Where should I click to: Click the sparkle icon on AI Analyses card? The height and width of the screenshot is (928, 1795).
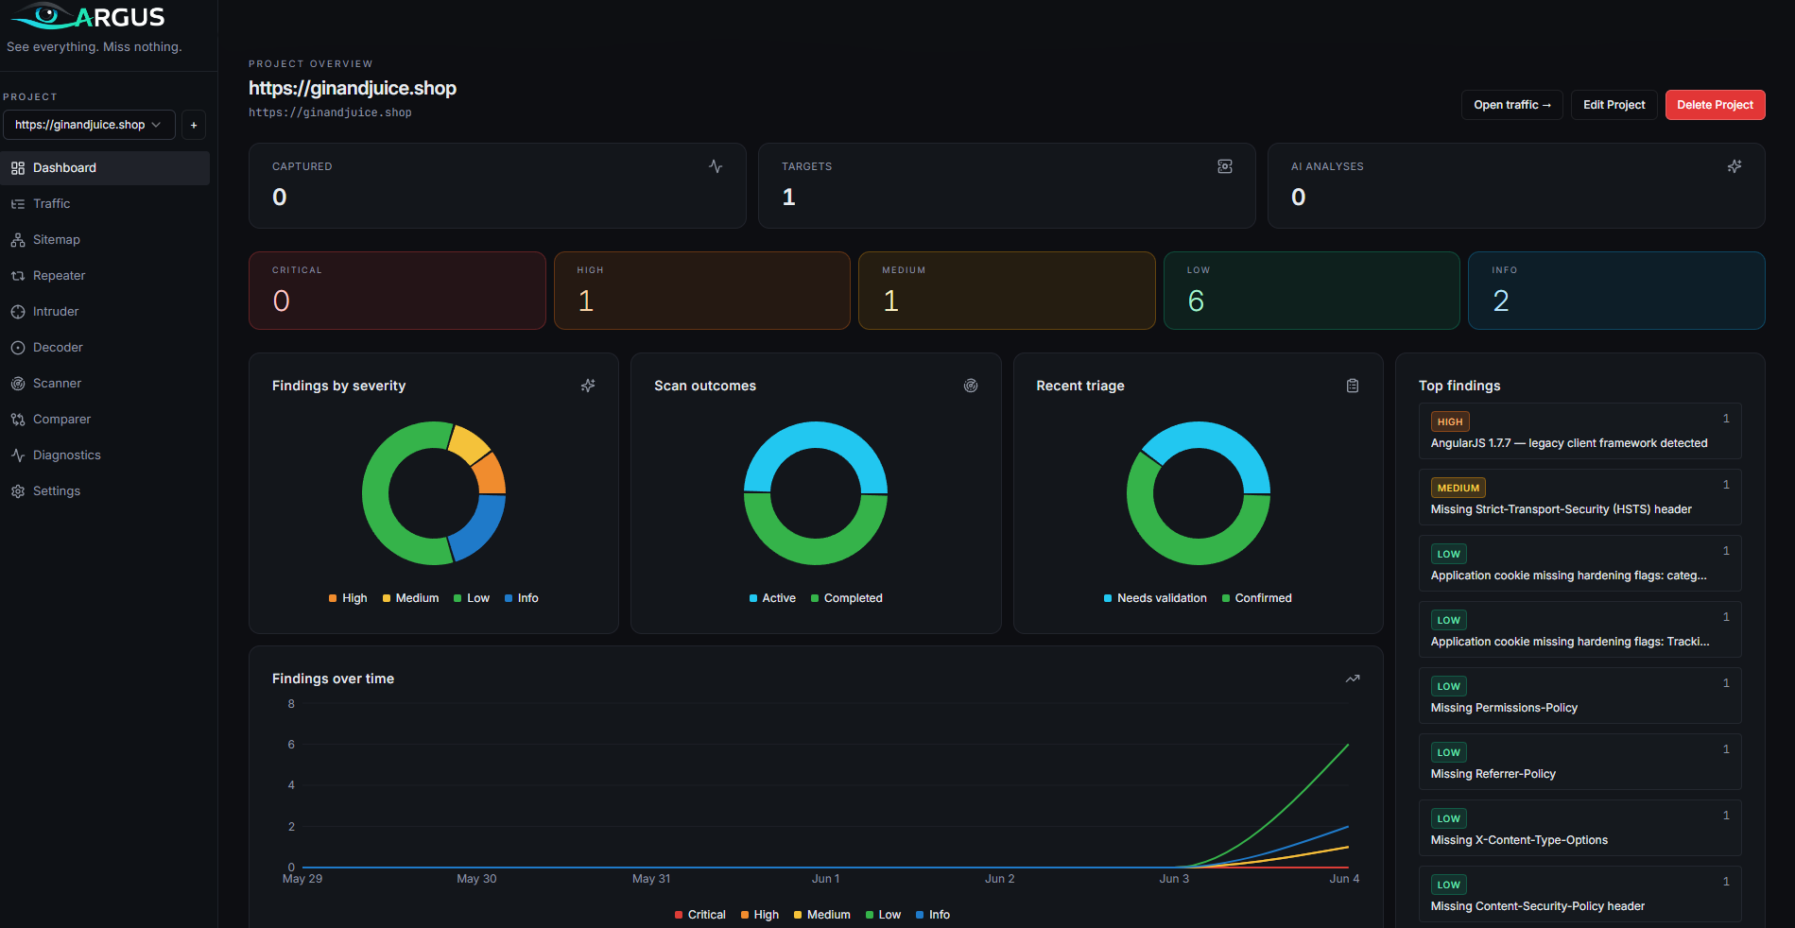click(x=1735, y=166)
